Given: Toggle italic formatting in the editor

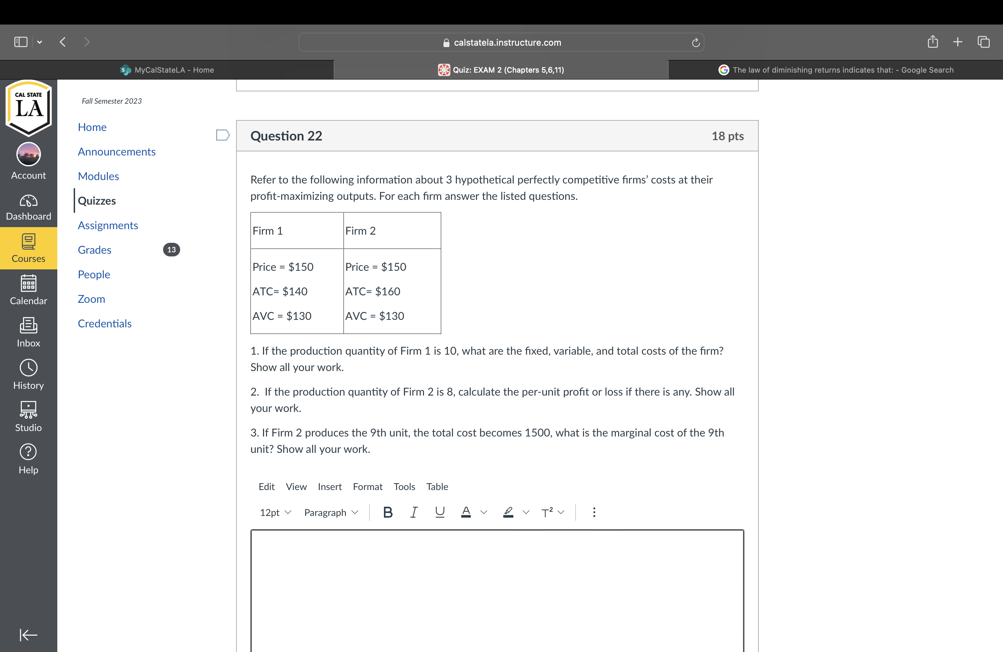Looking at the screenshot, I should 414,512.
